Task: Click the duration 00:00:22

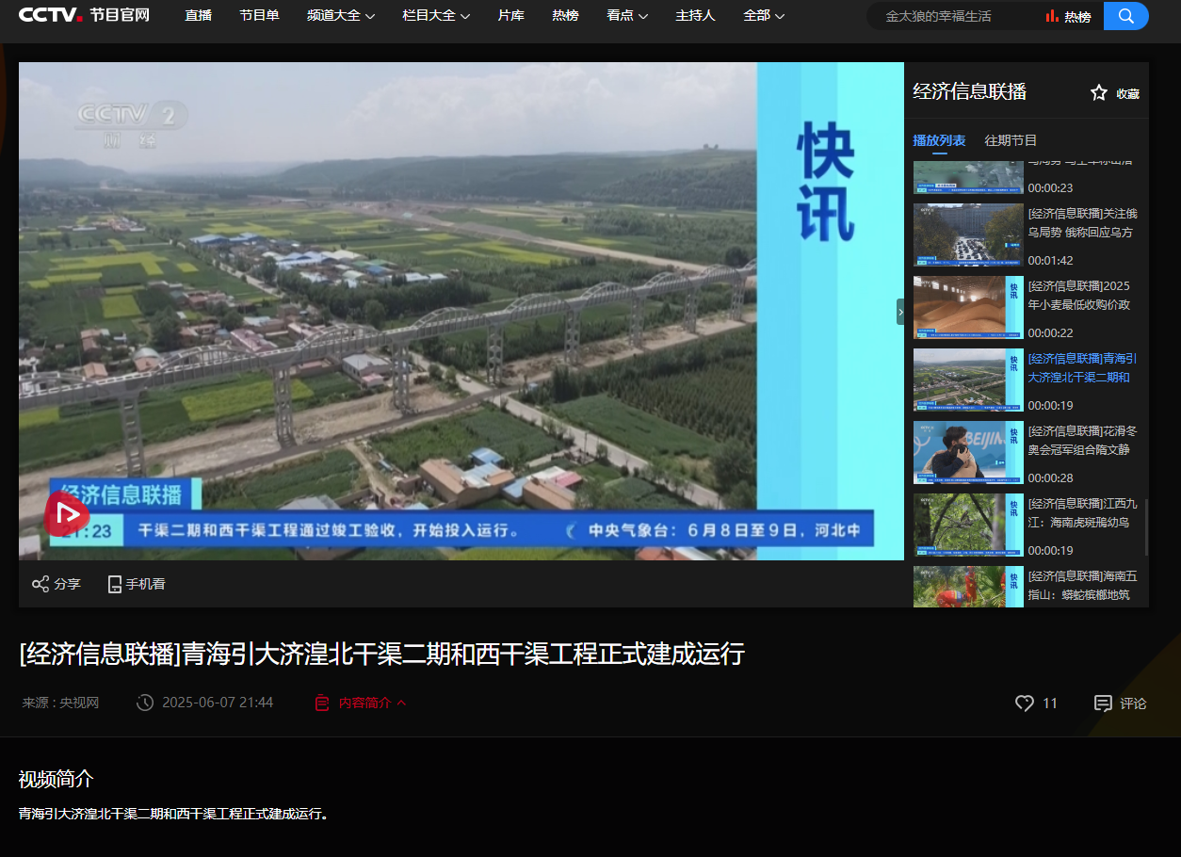Action: [1050, 333]
